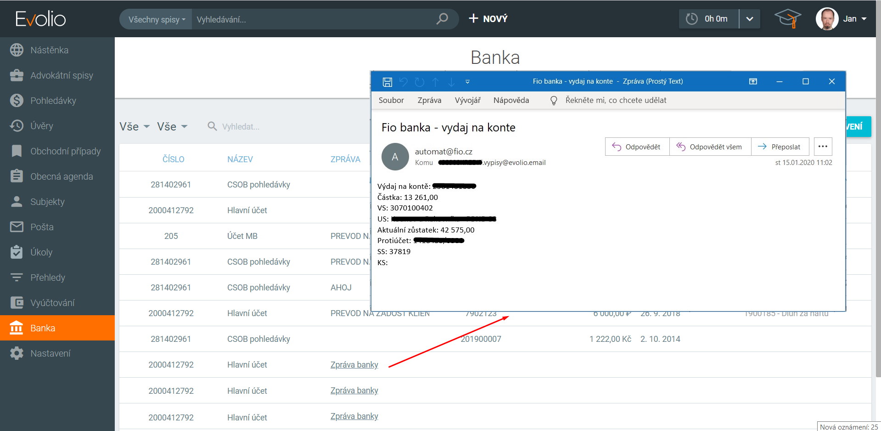Open the timer dropdown arrow
The height and width of the screenshot is (431, 881).
point(750,19)
